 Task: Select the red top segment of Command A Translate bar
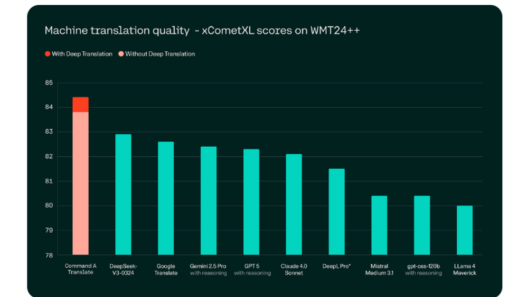(x=80, y=105)
